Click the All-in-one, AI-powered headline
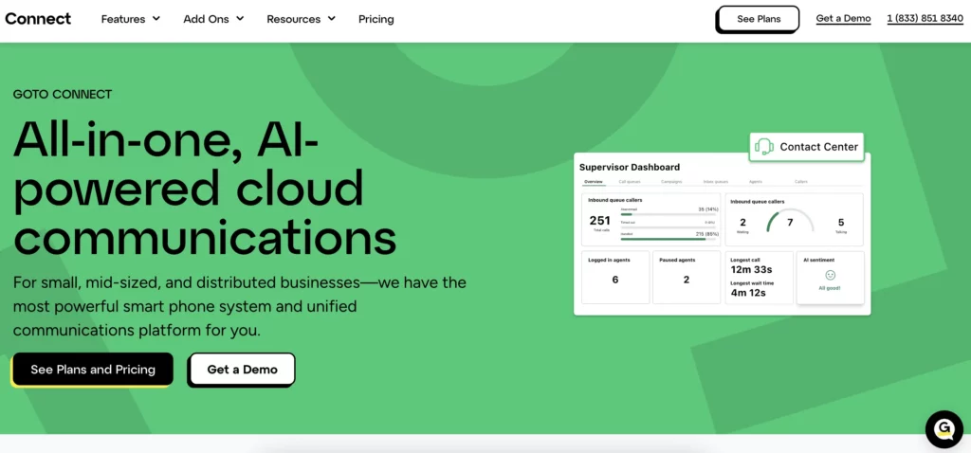Viewport: 971px width, 453px height. [205, 188]
